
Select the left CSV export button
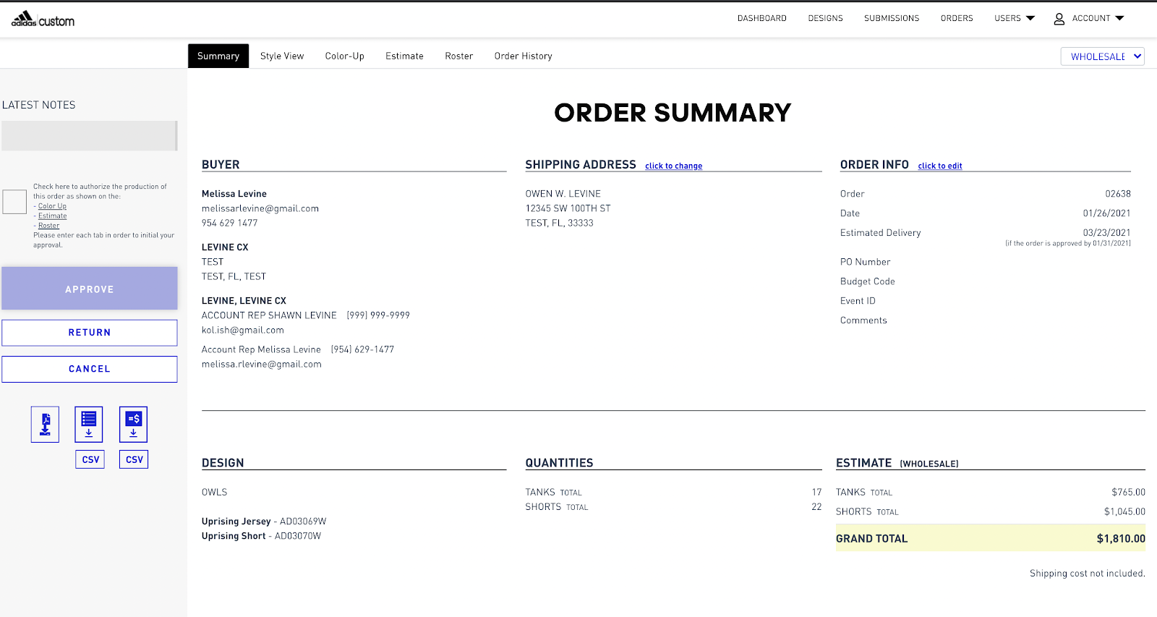point(89,459)
